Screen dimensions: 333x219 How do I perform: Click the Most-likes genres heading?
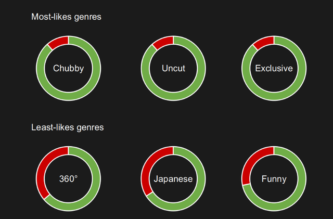tap(66, 17)
